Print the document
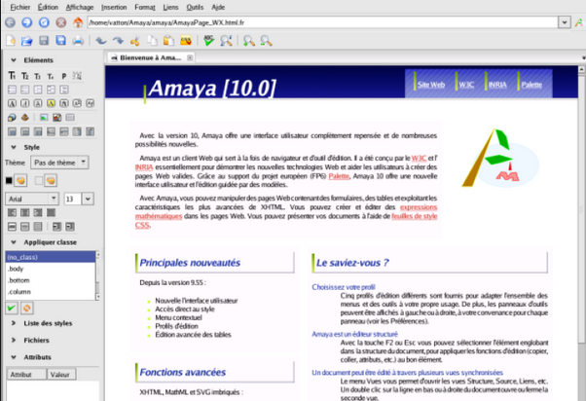 pyautogui.click(x=78, y=40)
